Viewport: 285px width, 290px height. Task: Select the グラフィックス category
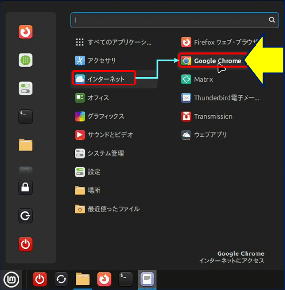point(114,116)
